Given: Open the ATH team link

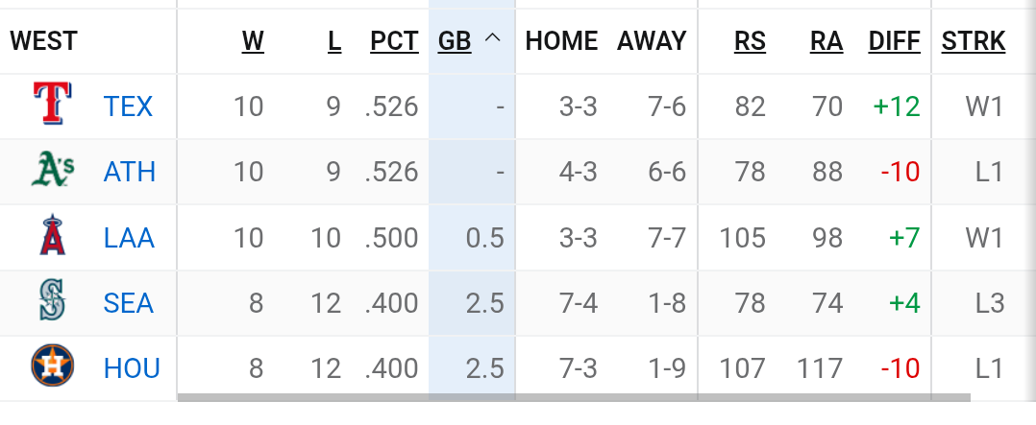Looking at the screenshot, I should click(x=129, y=172).
